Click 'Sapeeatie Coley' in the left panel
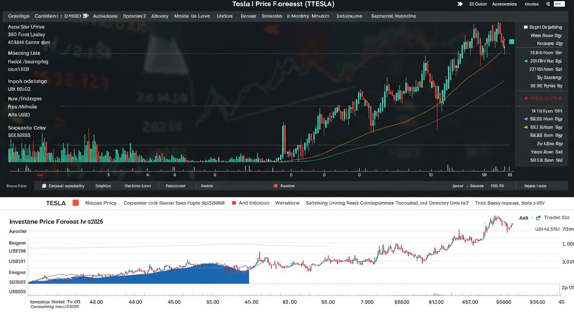Screen dimensions: 574x313 pyautogui.click(x=27, y=128)
